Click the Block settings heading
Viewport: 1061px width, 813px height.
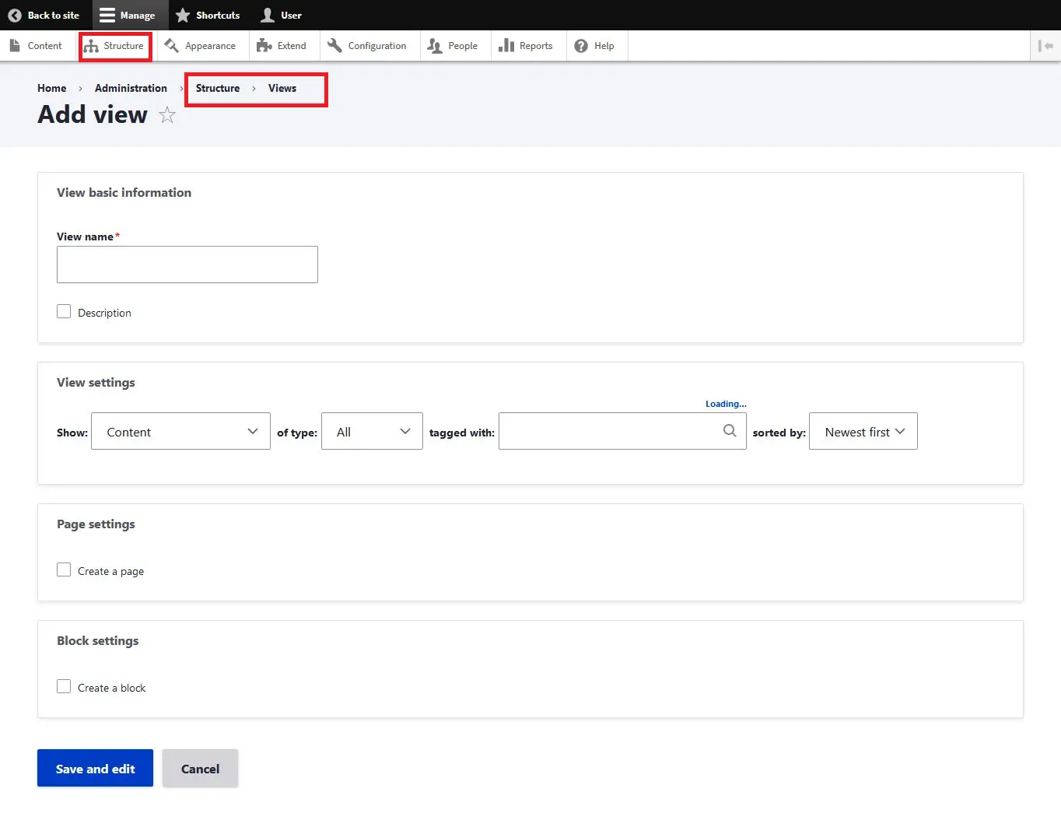(97, 640)
